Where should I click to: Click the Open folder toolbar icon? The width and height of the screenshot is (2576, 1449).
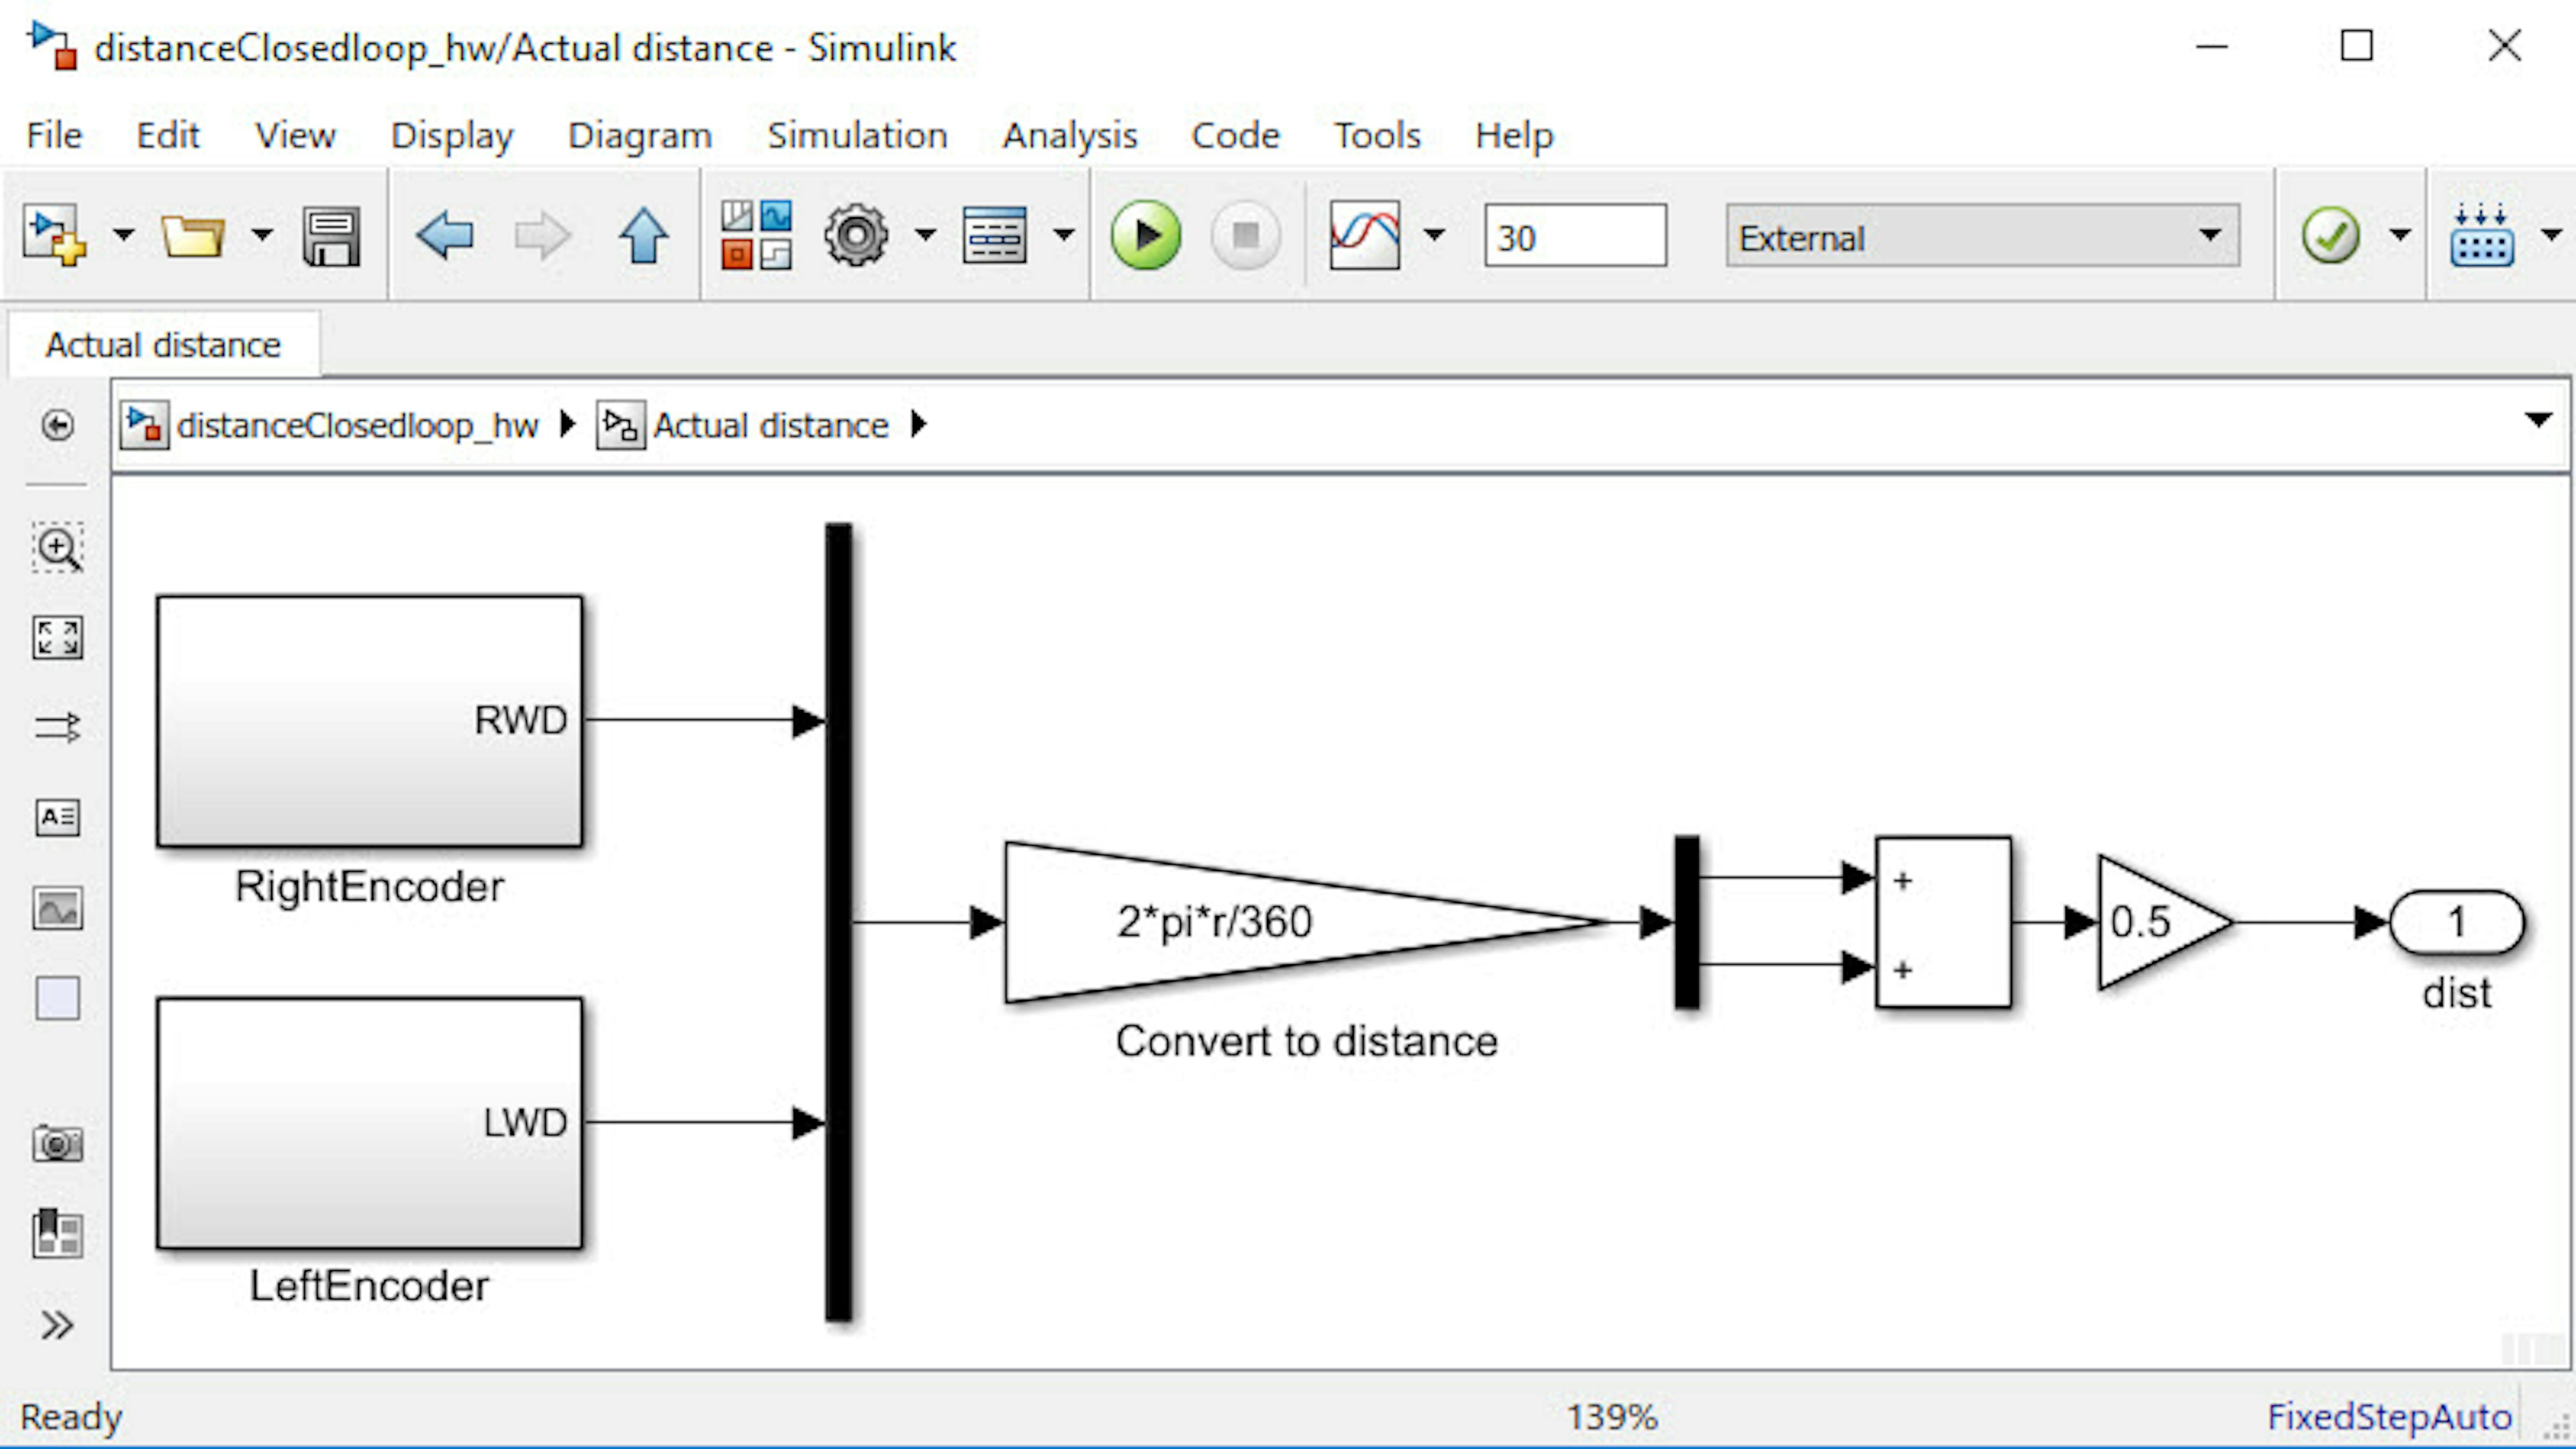coord(193,236)
